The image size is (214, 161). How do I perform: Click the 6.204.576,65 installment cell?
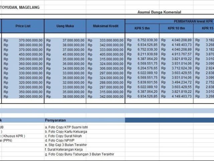[x=142, y=68]
